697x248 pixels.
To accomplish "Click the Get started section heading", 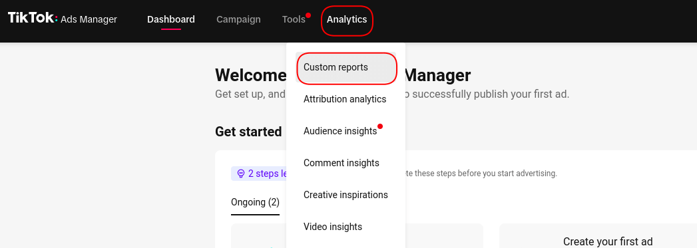I will pos(248,132).
